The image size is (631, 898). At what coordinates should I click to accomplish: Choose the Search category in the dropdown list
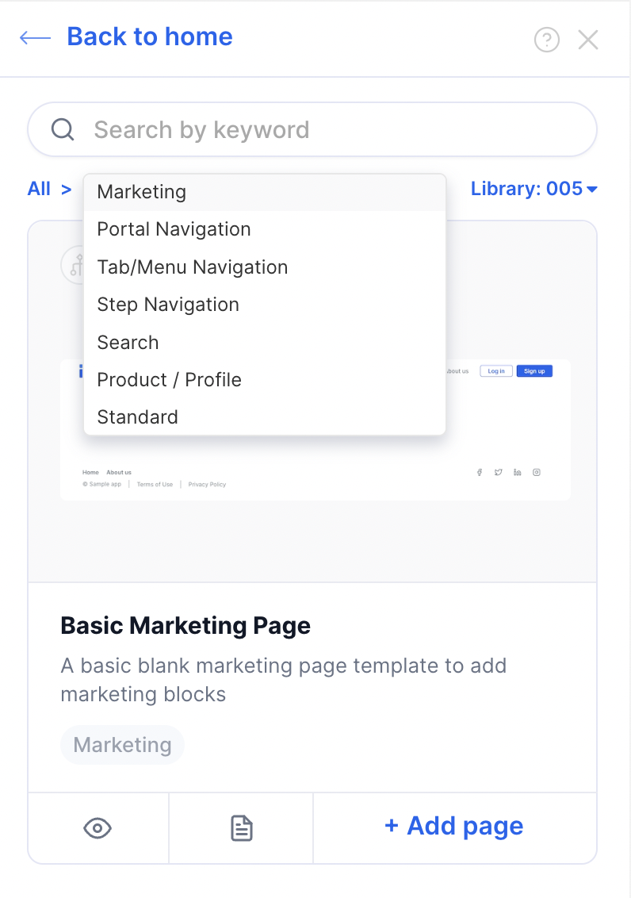128,343
